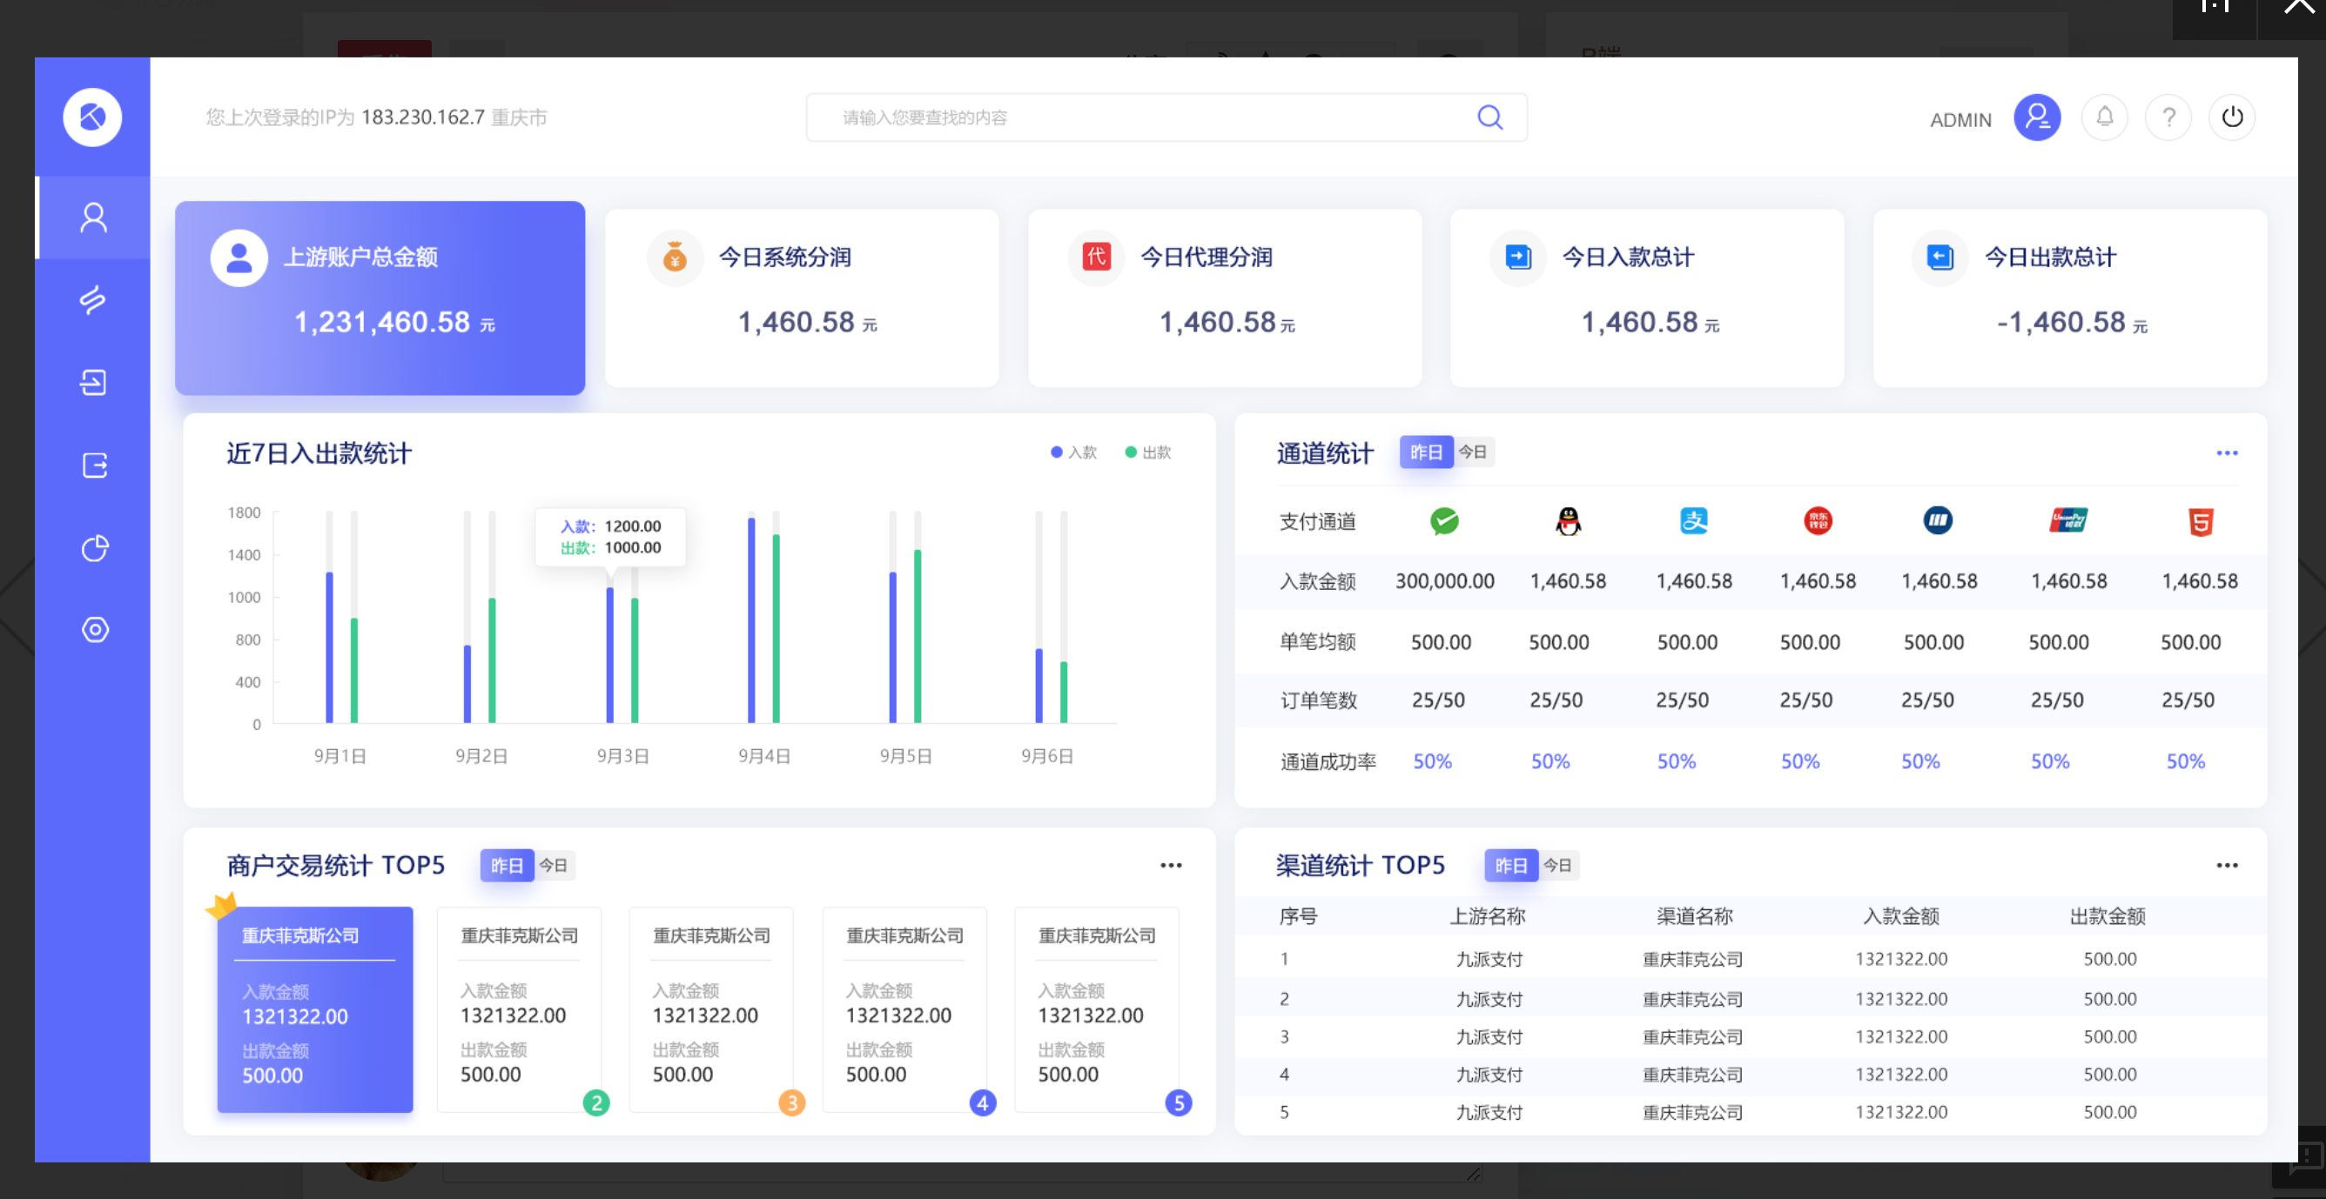Switch 通道统计 to 今日 view
This screenshot has width=2326, height=1199.
click(1474, 452)
